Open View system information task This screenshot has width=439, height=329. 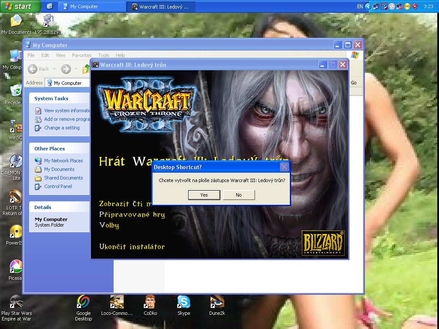[x=66, y=111]
